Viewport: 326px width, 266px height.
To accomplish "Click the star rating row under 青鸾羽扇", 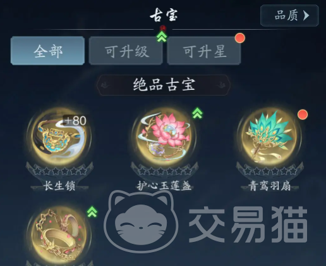I will tap(270, 171).
